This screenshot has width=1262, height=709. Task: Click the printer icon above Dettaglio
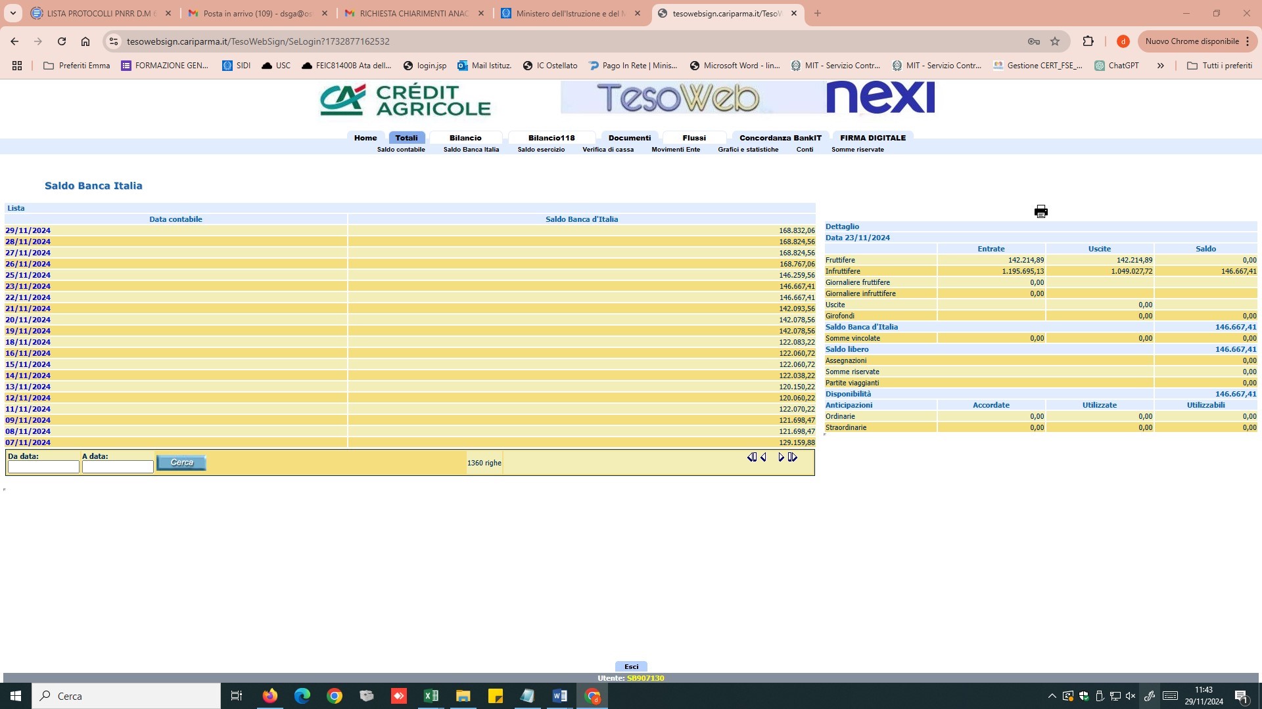point(1040,211)
